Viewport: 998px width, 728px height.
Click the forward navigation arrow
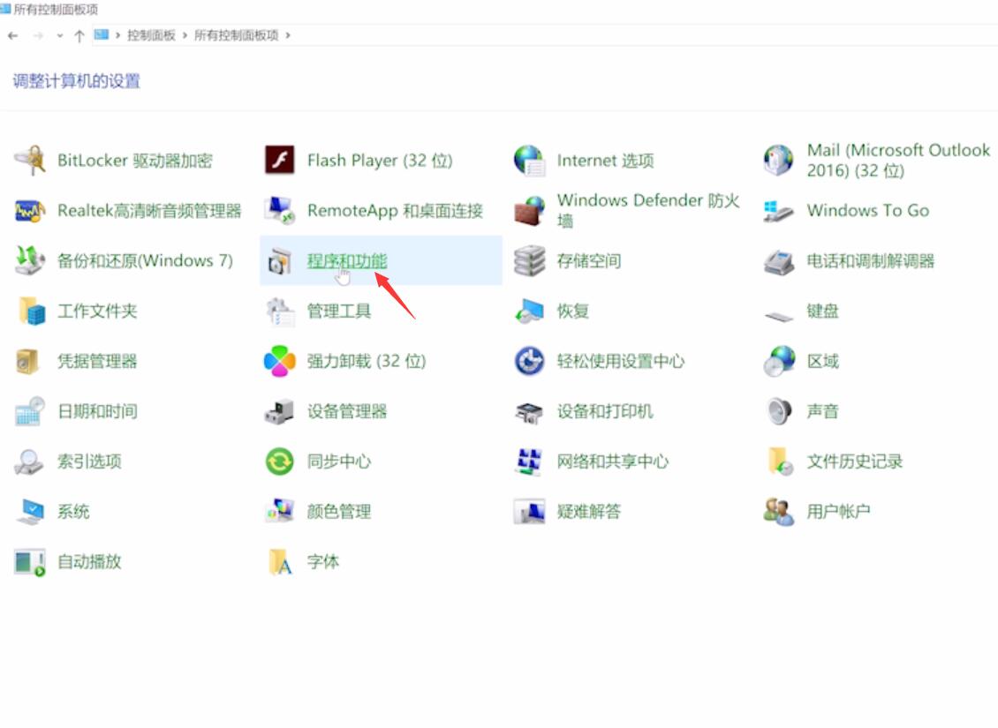[x=38, y=35]
